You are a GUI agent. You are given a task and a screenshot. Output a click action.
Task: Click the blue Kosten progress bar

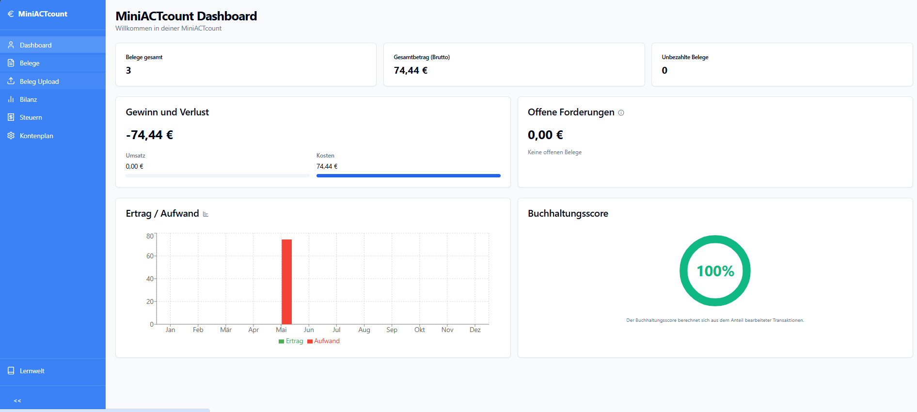coord(408,175)
